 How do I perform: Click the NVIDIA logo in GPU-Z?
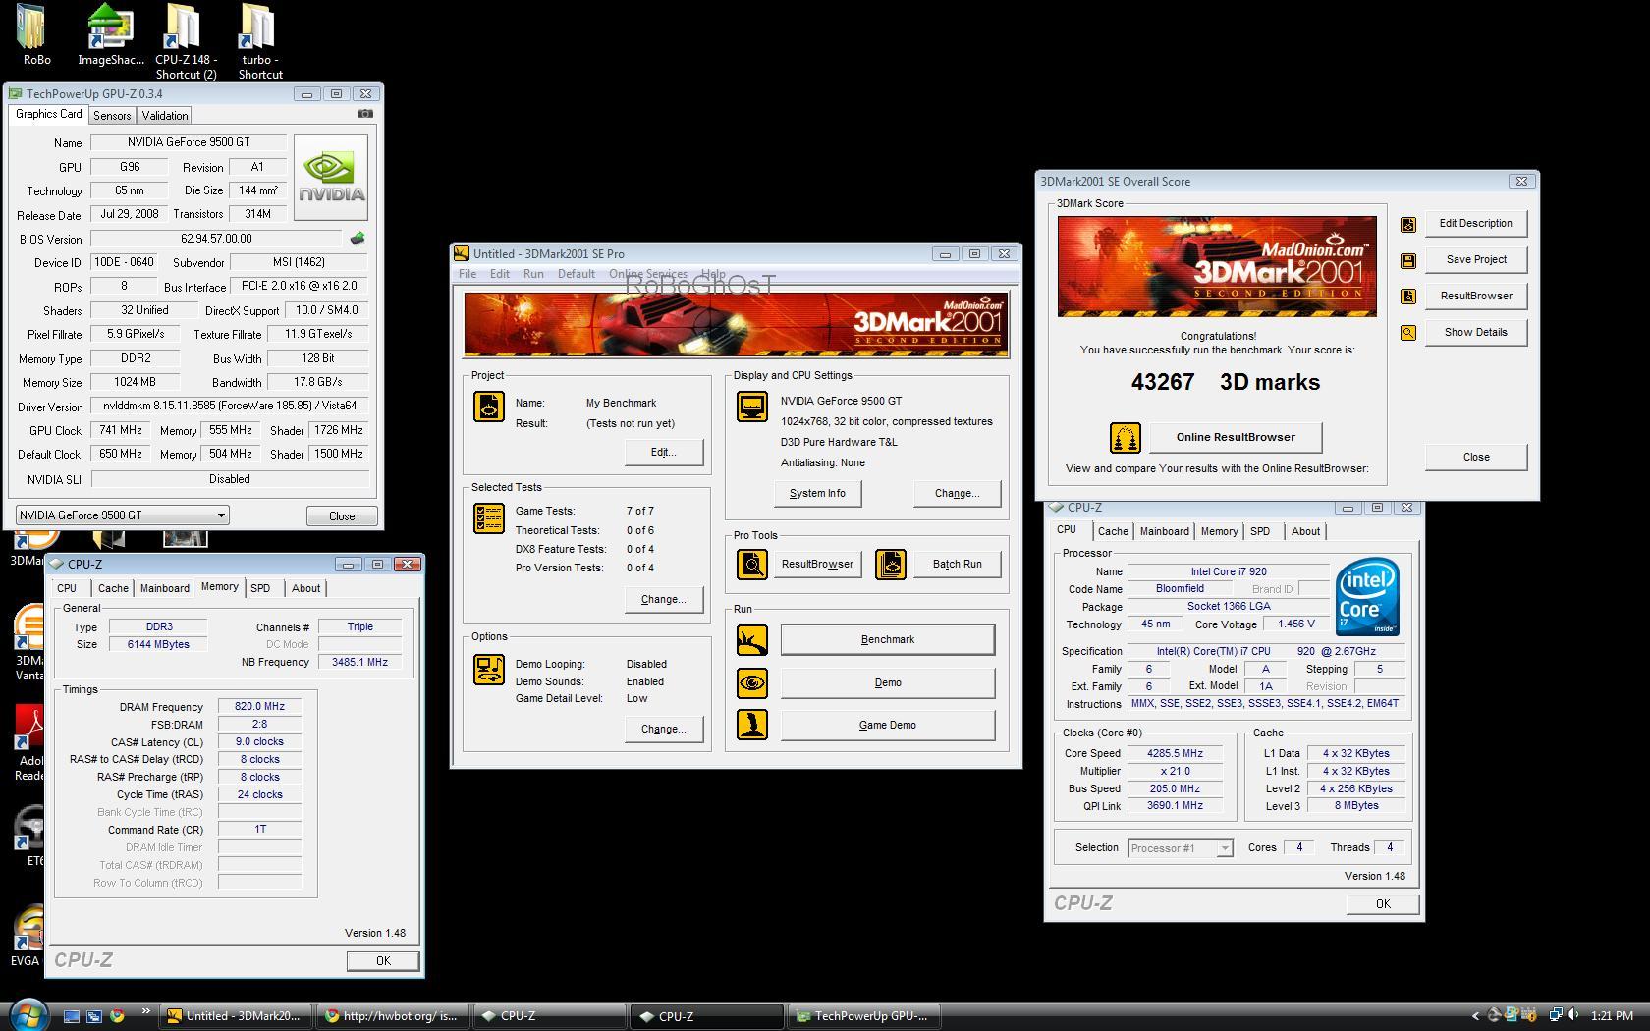pyautogui.click(x=331, y=178)
